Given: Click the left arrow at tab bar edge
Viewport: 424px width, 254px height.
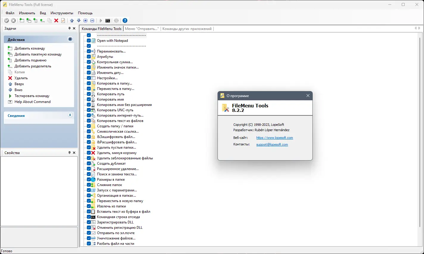Looking at the screenshot, I should pos(416,28).
